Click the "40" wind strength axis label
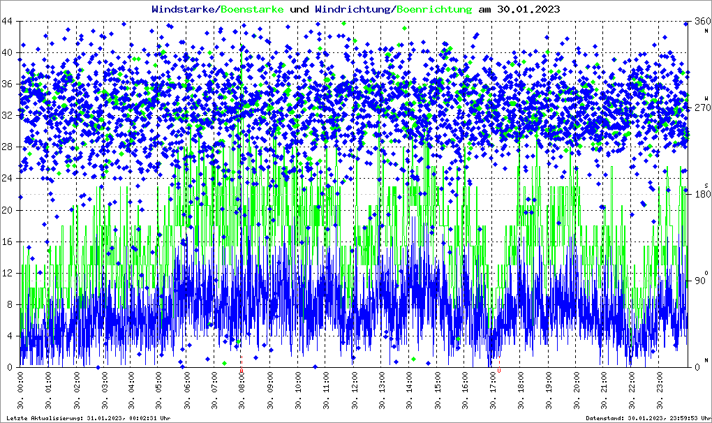The height and width of the screenshot is (423, 712). [x=6, y=52]
